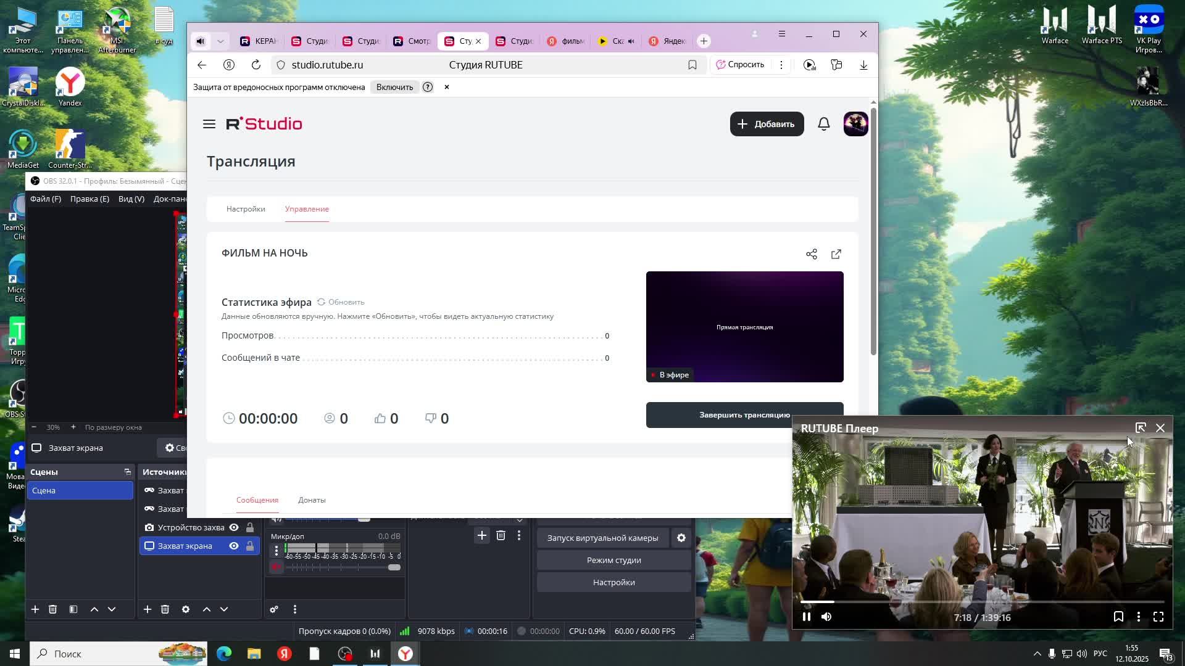The height and width of the screenshot is (666, 1185).
Task: Open the Донаты tab
Action: click(x=312, y=500)
